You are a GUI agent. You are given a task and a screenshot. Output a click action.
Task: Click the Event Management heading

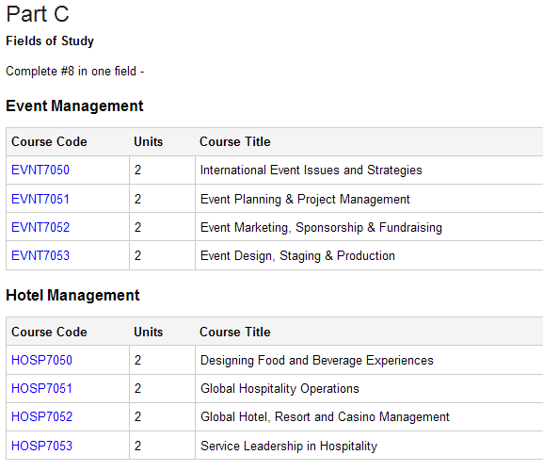(x=74, y=106)
